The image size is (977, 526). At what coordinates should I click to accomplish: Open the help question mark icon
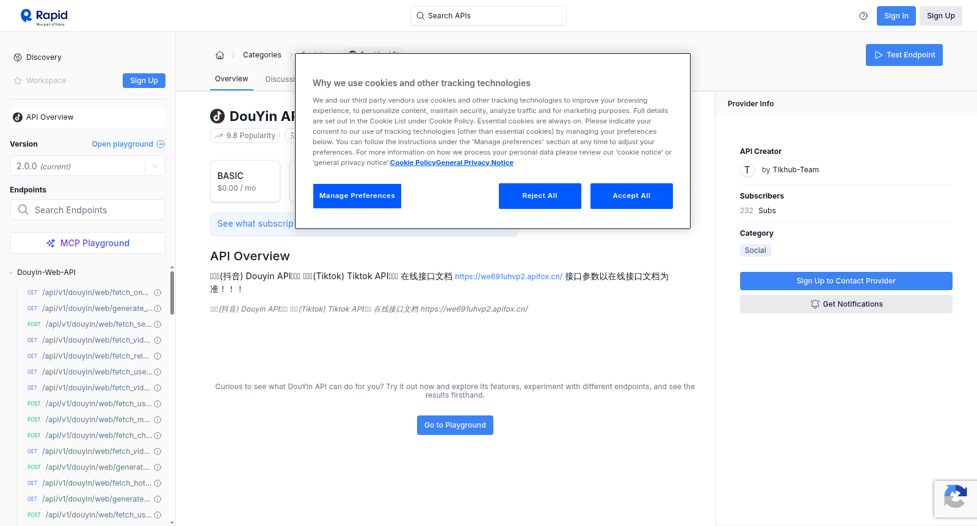tap(863, 16)
